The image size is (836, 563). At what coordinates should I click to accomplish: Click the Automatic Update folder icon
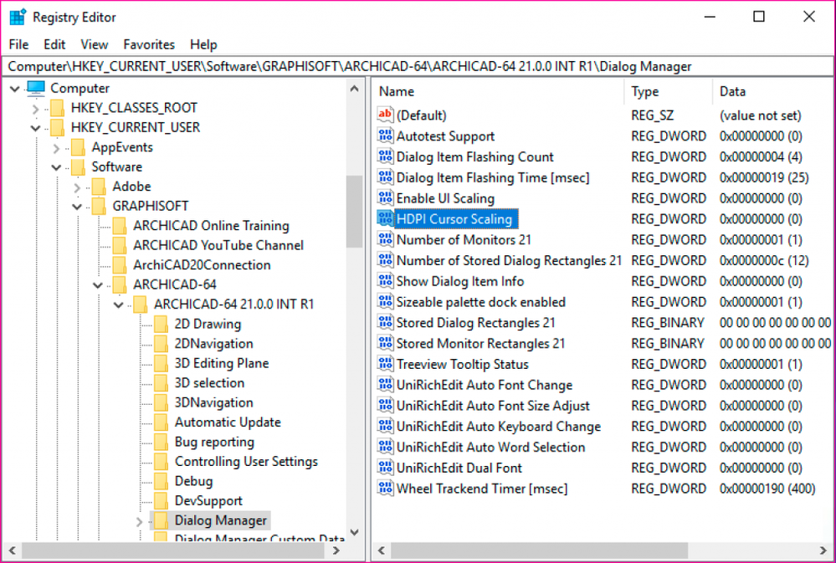pos(161,422)
